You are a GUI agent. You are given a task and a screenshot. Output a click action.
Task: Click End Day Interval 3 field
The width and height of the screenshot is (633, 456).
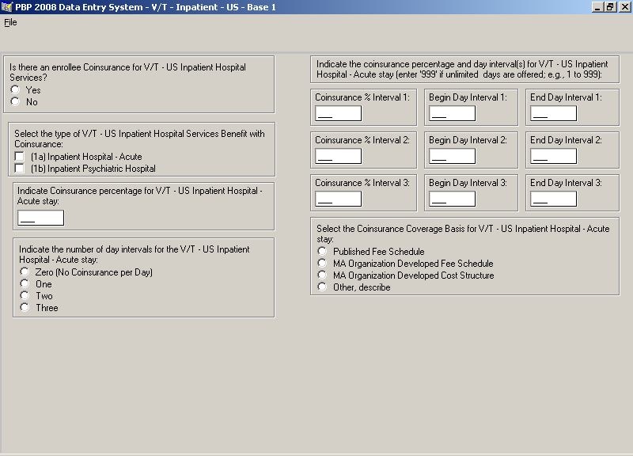[553, 199]
